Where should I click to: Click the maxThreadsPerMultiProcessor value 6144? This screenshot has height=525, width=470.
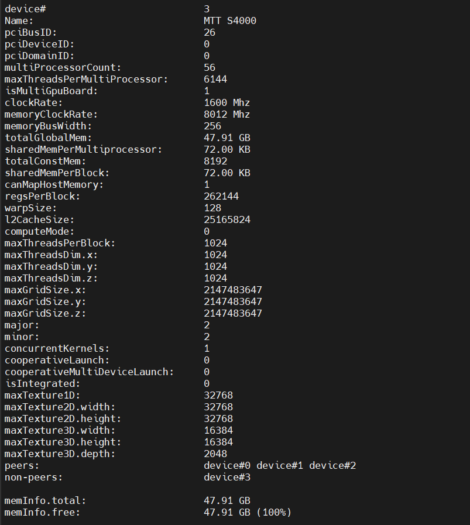pyautogui.click(x=215, y=79)
